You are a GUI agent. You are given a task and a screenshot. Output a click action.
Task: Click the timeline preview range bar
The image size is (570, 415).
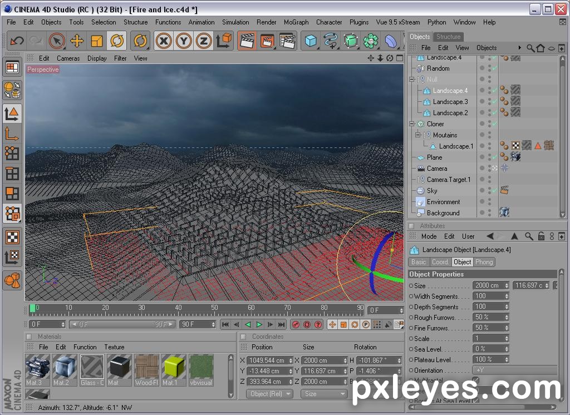pos(122,324)
